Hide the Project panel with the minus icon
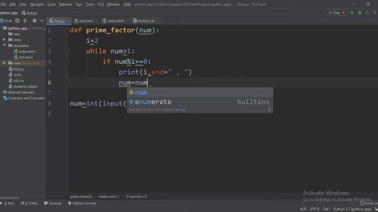The height and width of the screenshot is (212, 378). (x=42, y=21)
